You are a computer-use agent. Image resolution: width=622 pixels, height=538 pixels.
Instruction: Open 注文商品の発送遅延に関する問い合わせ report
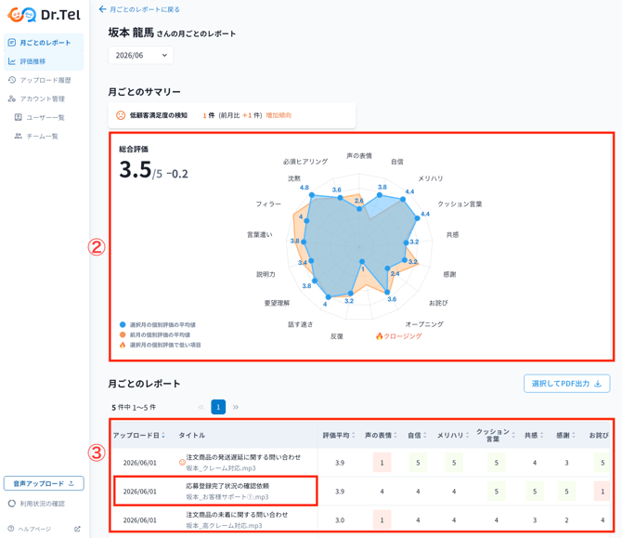[243, 457]
